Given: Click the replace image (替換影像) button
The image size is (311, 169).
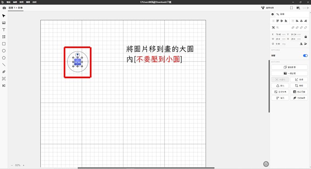Looking at the screenshot, I should (x=289, y=67).
